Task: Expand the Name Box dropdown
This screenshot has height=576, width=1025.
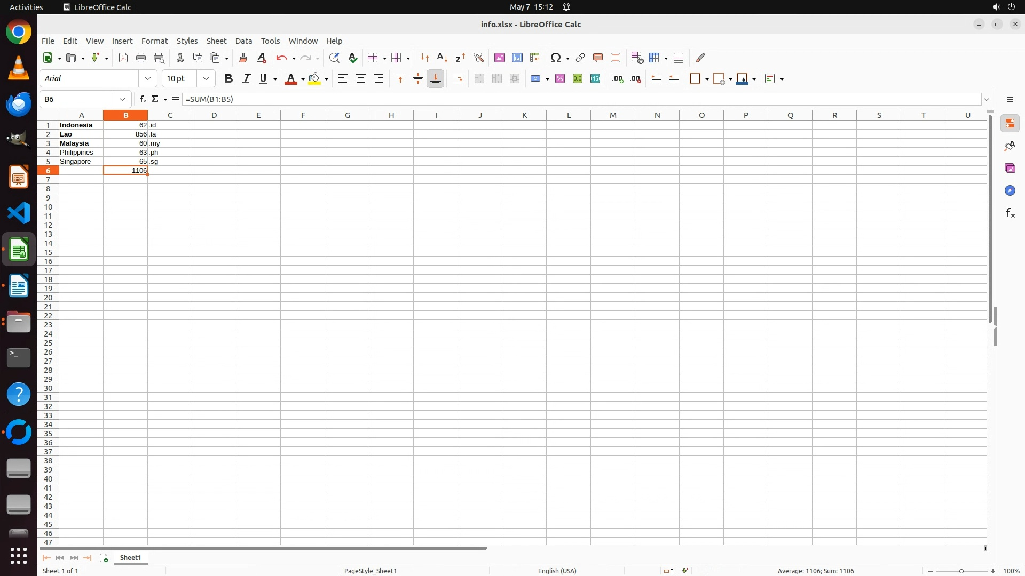Action: tap(122, 99)
